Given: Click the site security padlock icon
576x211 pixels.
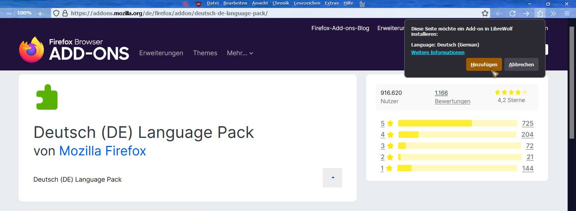Looking at the screenshot, I should 65,13.
